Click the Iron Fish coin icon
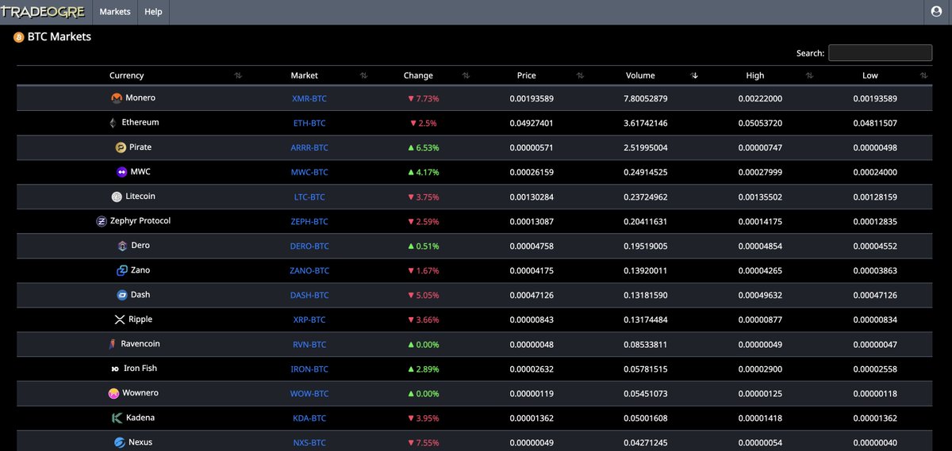This screenshot has width=952, height=451. [115, 369]
